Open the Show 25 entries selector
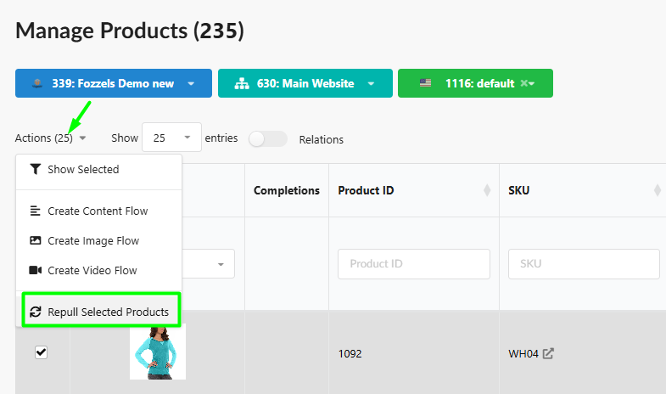The height and width of the screenshot is (394, 666). click(171, 138)
